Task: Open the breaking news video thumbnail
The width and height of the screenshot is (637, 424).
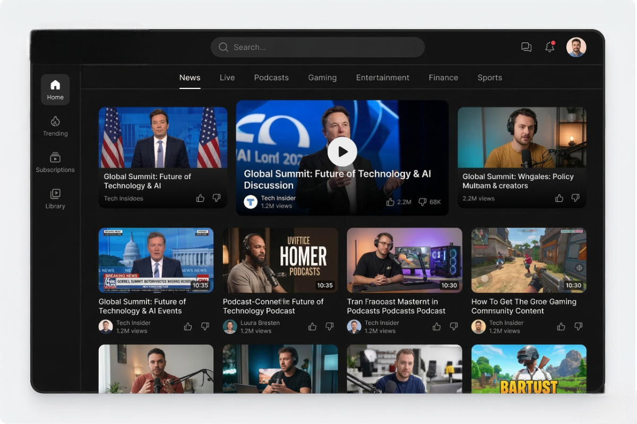Action: point(156,260)
